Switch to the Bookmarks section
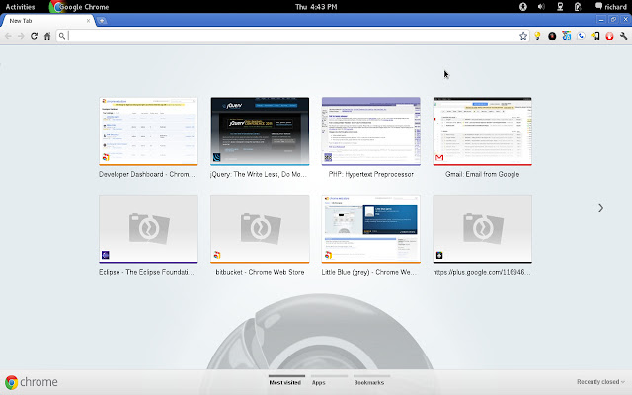The height and width of the screenshot is (395, 632). 368,381
